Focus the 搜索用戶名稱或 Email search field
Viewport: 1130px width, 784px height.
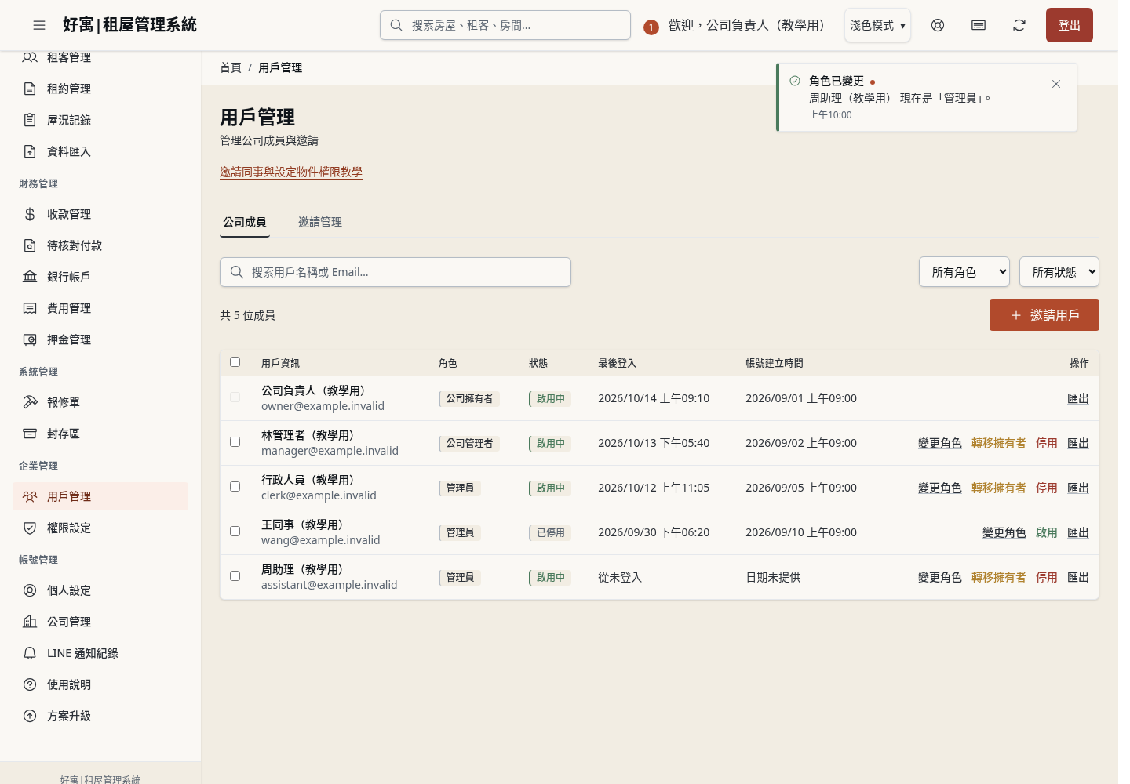(x=395, y=272)
